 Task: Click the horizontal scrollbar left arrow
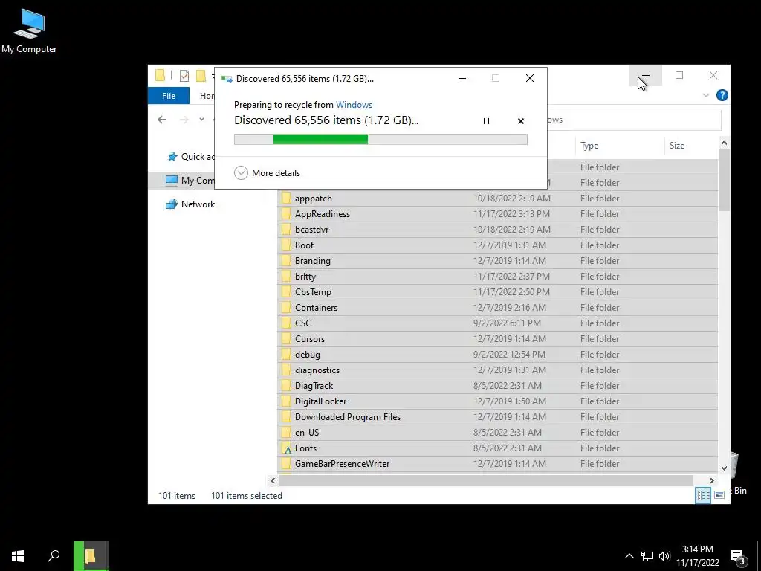(273, 481)
